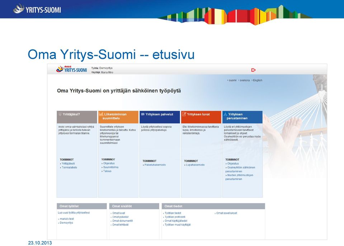Click the description starting "Arvioi omia valmiuksiasi"
This screenshot has width=344, height=246.
click(76, 130)
